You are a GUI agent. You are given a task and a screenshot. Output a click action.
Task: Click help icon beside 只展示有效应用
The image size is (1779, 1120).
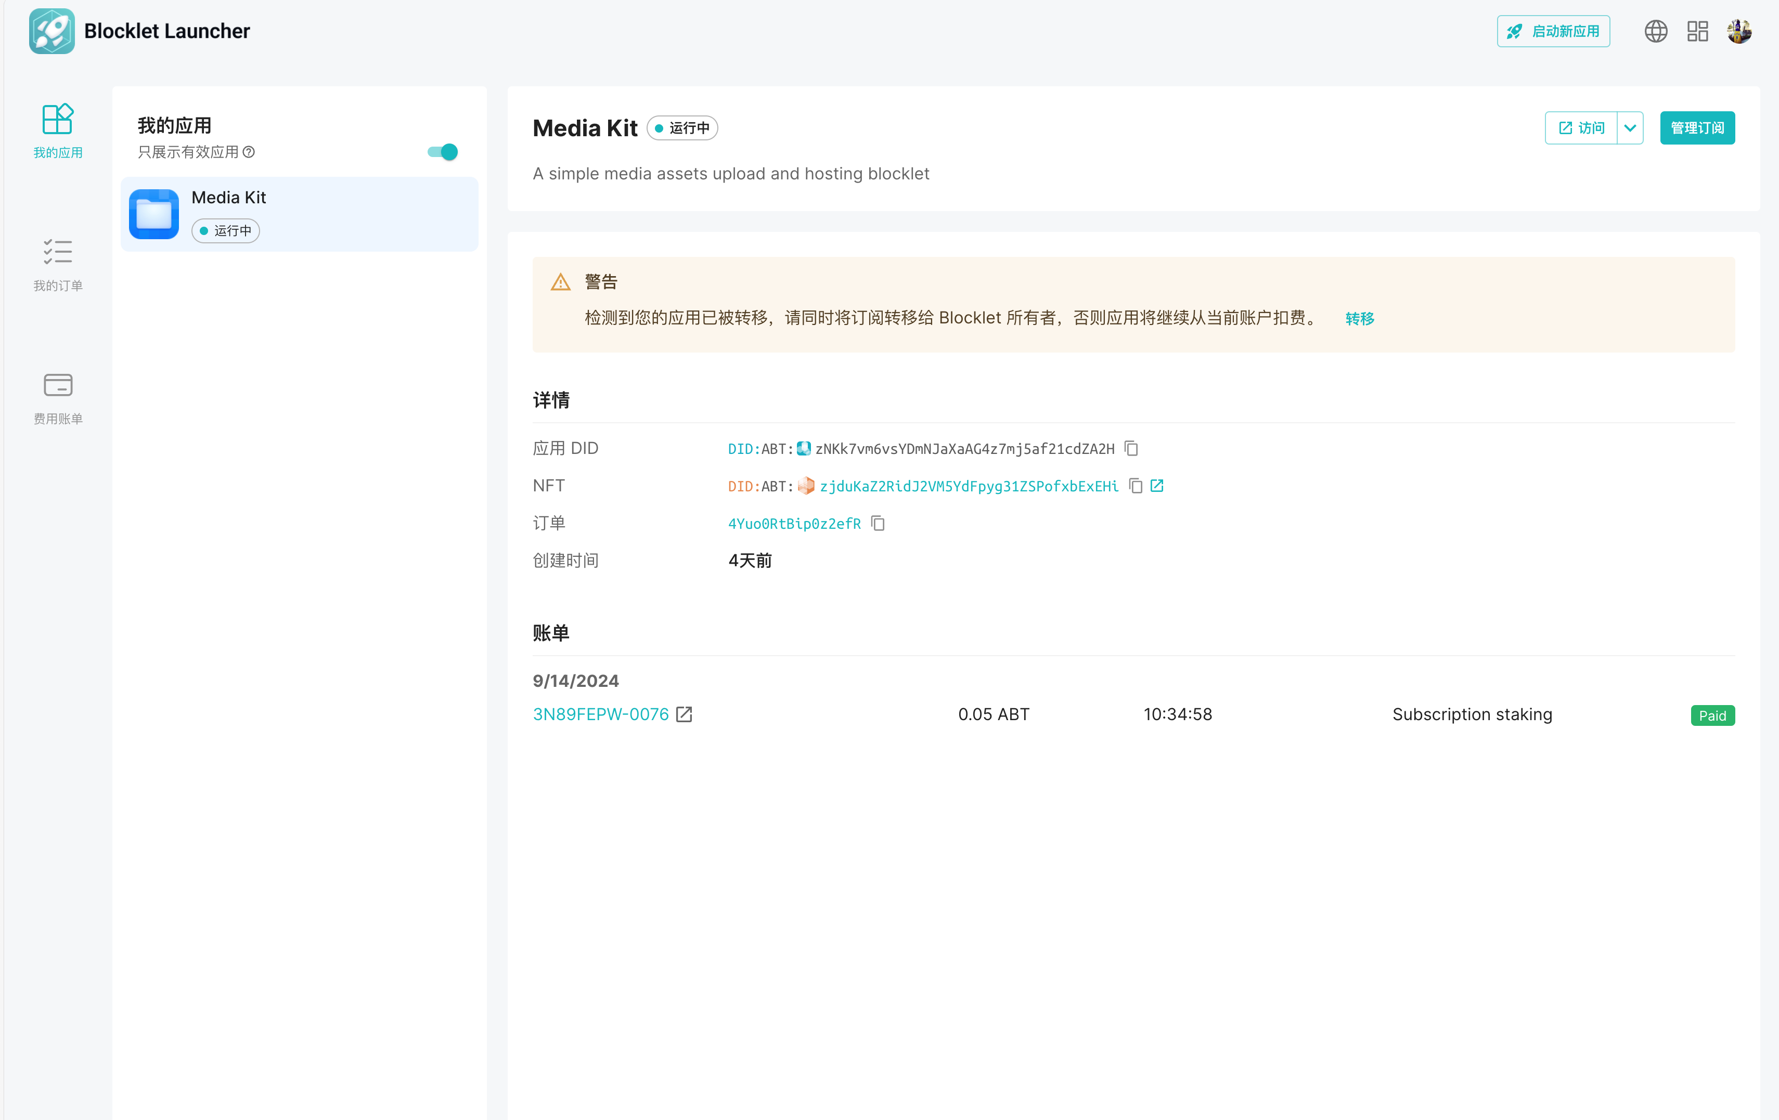tap(249, 152)
